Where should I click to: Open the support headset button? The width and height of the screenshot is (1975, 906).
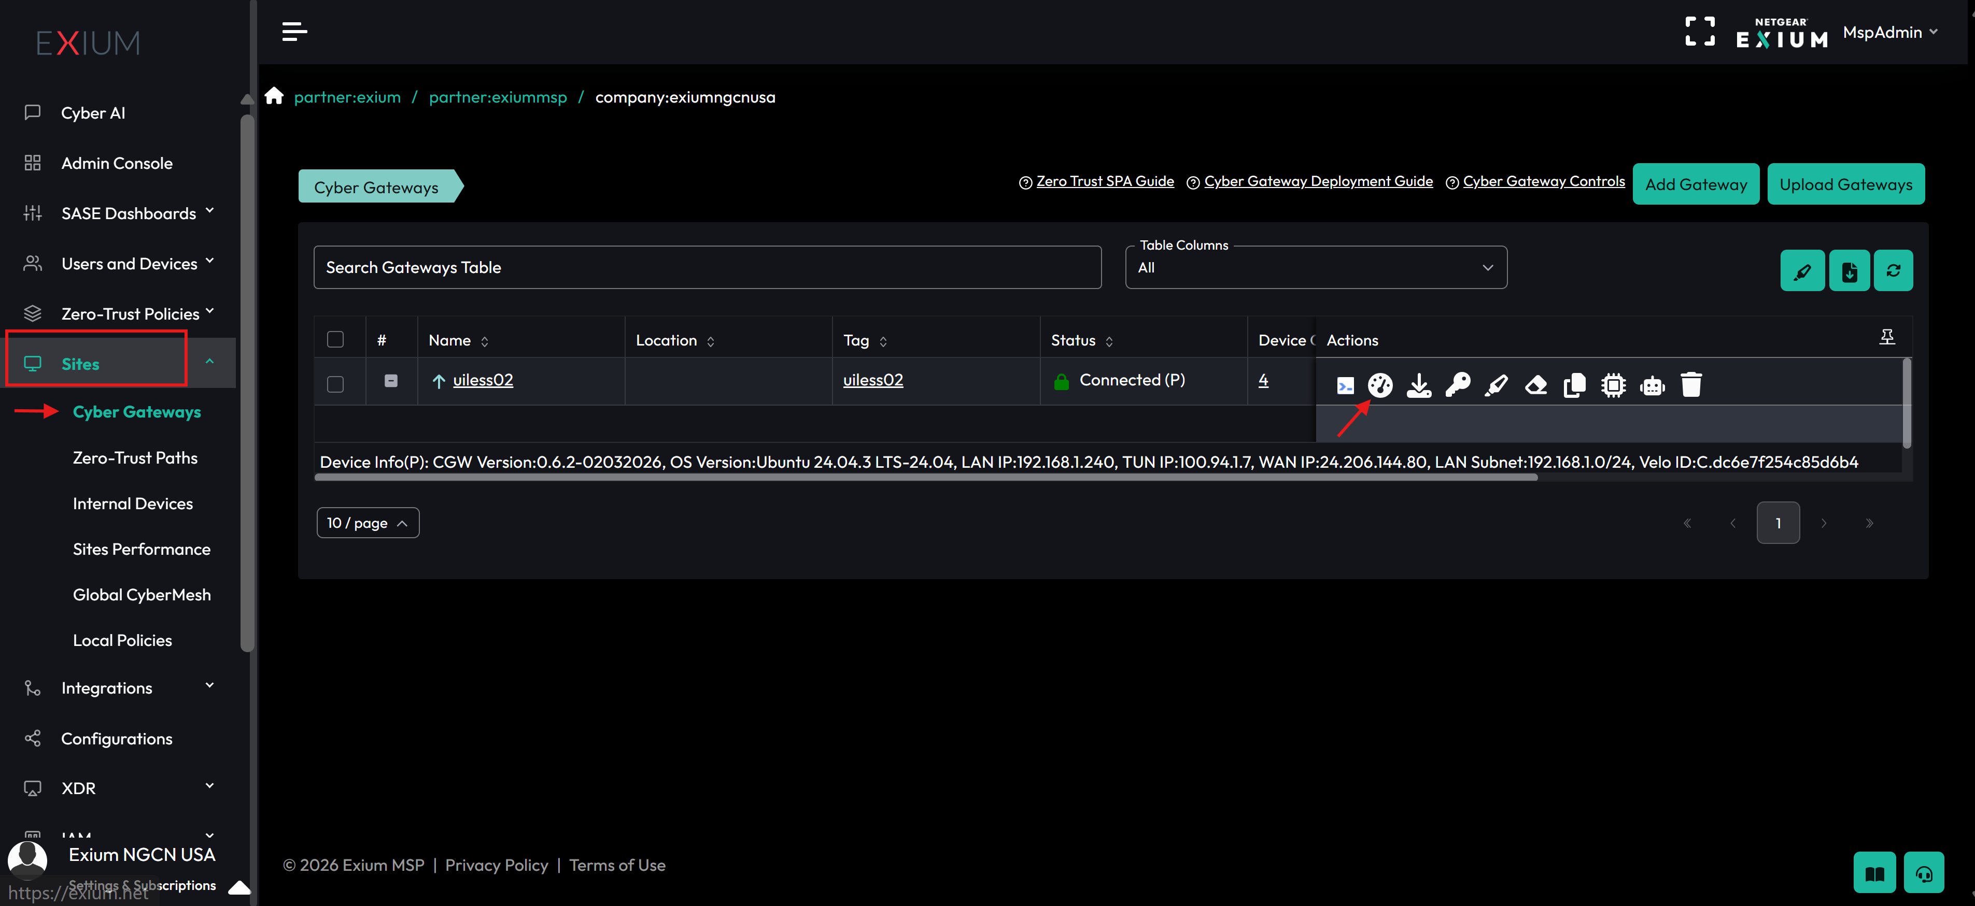[1924, 872]
